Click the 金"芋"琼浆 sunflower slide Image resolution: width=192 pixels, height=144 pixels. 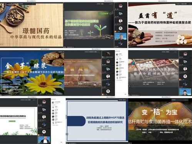click(x=32, y=73)
